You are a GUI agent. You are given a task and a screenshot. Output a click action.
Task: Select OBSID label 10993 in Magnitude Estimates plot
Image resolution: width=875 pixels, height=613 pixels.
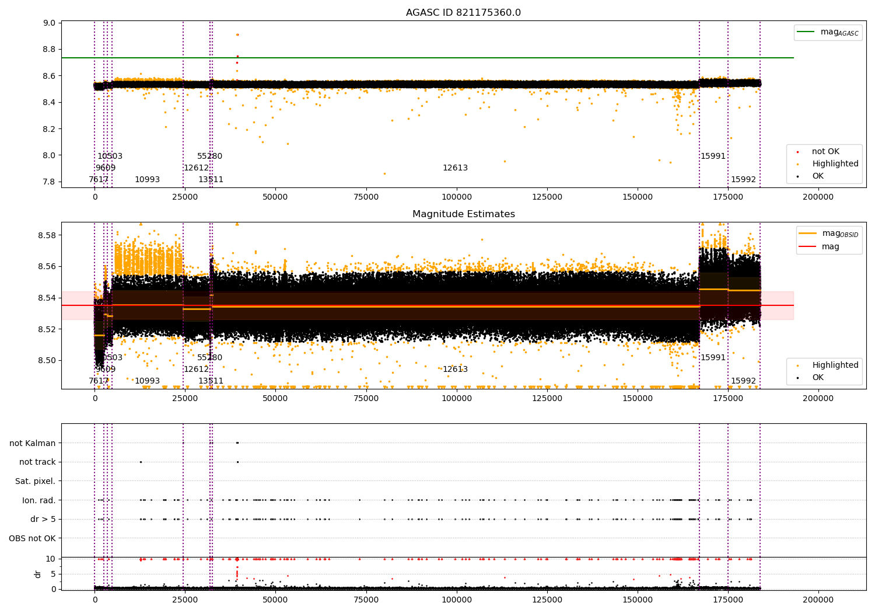[x=147, y=381]
